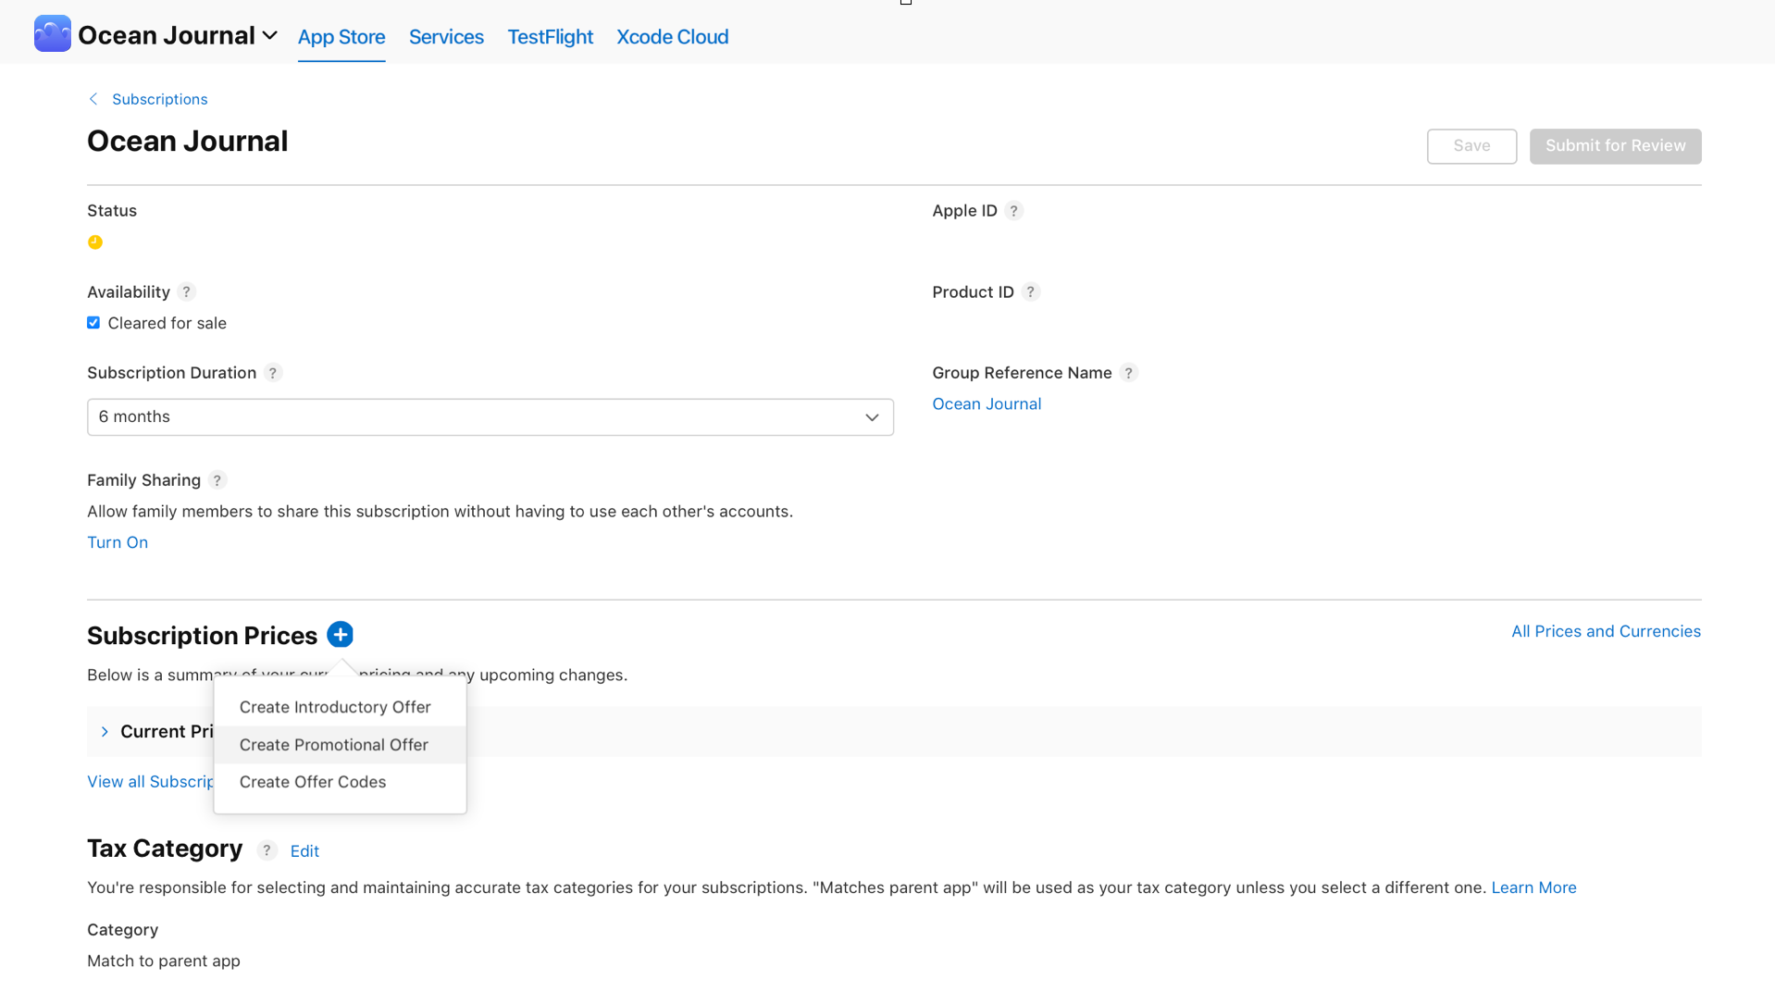Click the Tax Category help icon
Screen dimensions: 1775x992
click(x=267, y=850)
